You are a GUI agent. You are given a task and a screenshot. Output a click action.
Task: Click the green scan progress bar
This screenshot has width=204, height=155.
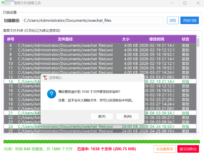[101, 141]
